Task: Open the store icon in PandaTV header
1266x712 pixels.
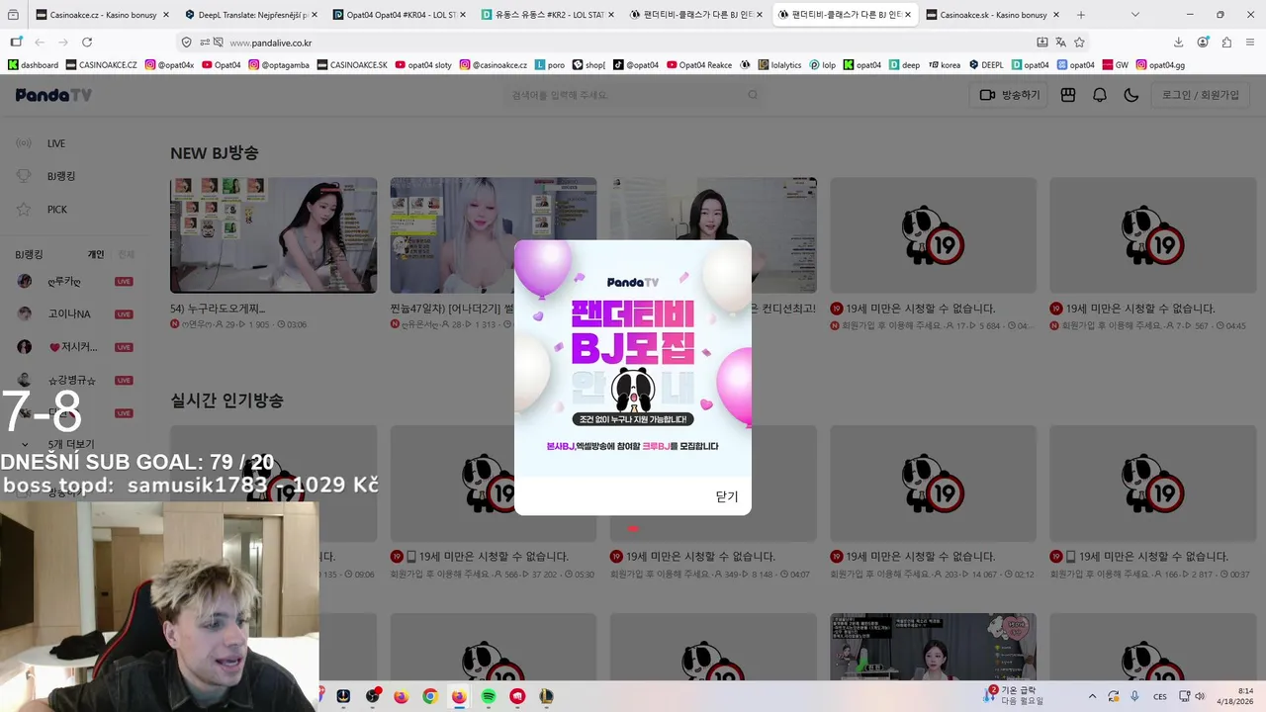Action: (1068, 95)
